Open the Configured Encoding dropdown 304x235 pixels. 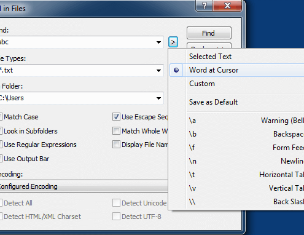pyautogui.click(x=84, y=186)
